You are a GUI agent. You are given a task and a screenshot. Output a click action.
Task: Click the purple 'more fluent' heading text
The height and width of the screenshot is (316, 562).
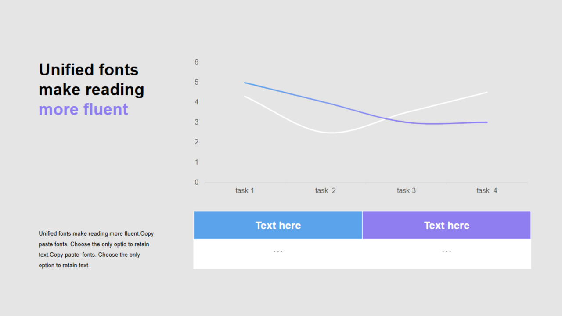coord(83,109)
